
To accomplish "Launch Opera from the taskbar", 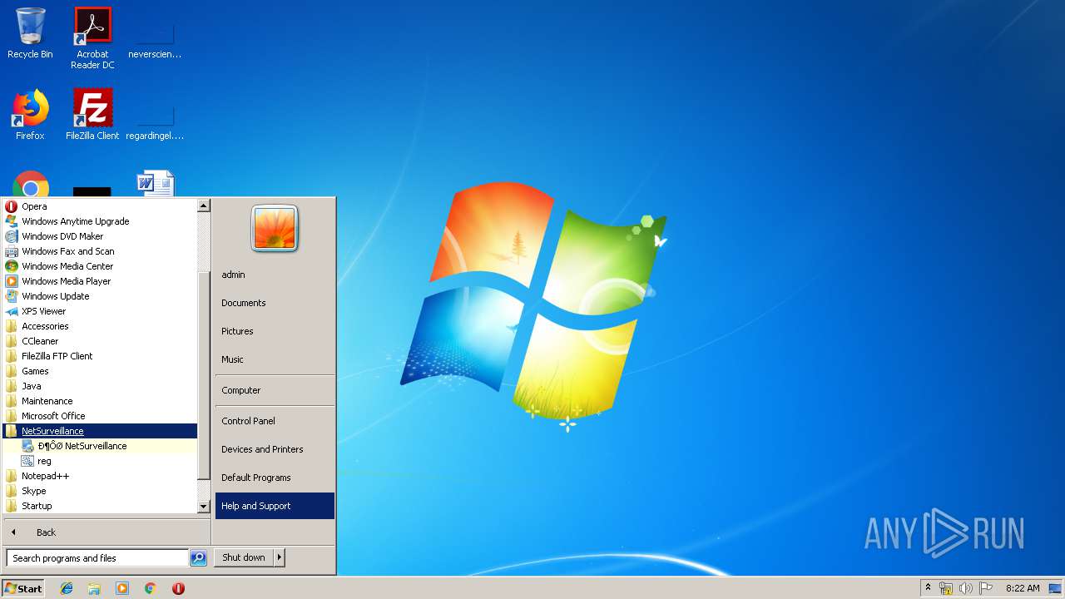I will [x=178, y=588].
